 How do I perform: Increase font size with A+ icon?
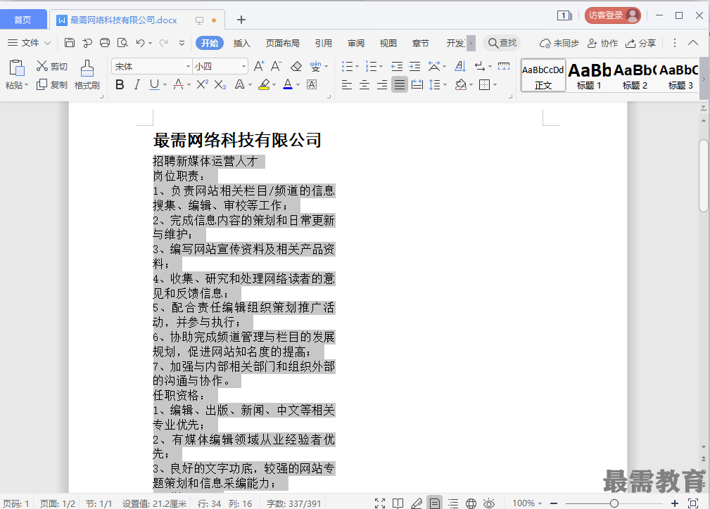[259, 67]
